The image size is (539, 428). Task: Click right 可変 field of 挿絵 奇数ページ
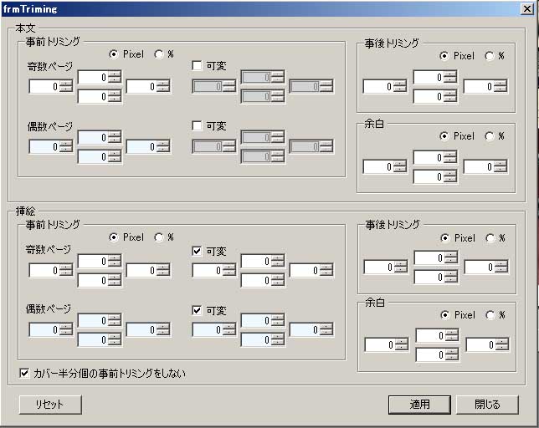point(311,271)
